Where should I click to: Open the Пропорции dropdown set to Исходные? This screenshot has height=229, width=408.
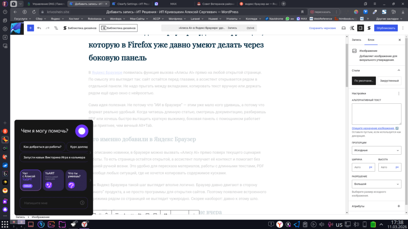[x=376, y=150]
